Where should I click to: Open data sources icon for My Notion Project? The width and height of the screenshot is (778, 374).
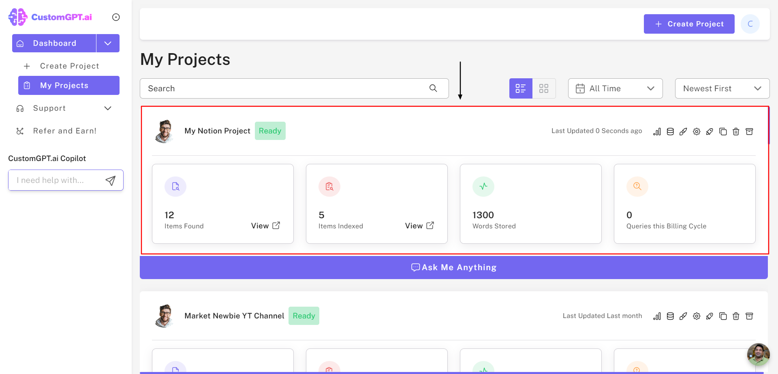670,131
